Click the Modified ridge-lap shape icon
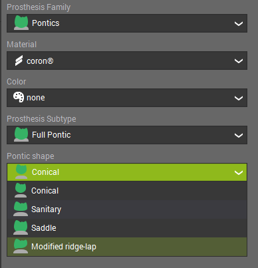258x268 pixels. click(21, 246)
